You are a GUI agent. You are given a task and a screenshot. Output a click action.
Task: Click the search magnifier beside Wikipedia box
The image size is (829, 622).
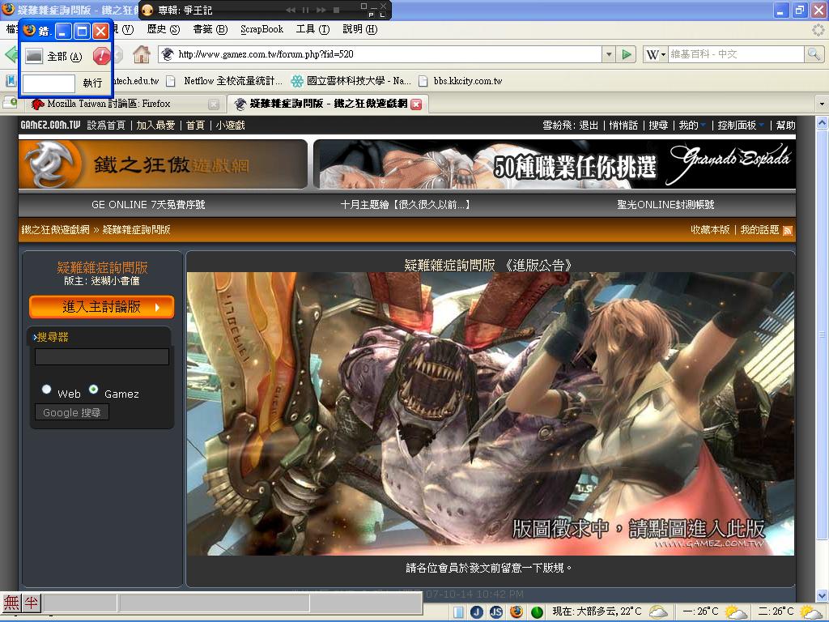coord(813,54)
